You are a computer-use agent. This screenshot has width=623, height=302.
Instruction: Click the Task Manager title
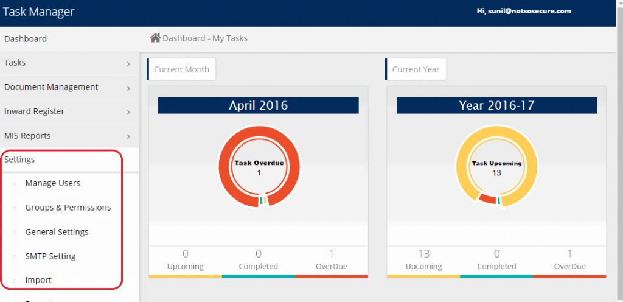[x=38, y=12]
